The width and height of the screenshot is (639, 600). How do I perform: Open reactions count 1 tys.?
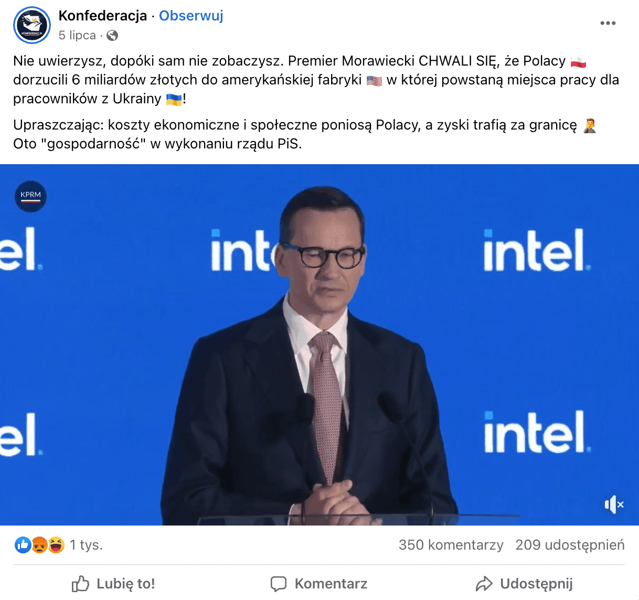tap(86, 545)
